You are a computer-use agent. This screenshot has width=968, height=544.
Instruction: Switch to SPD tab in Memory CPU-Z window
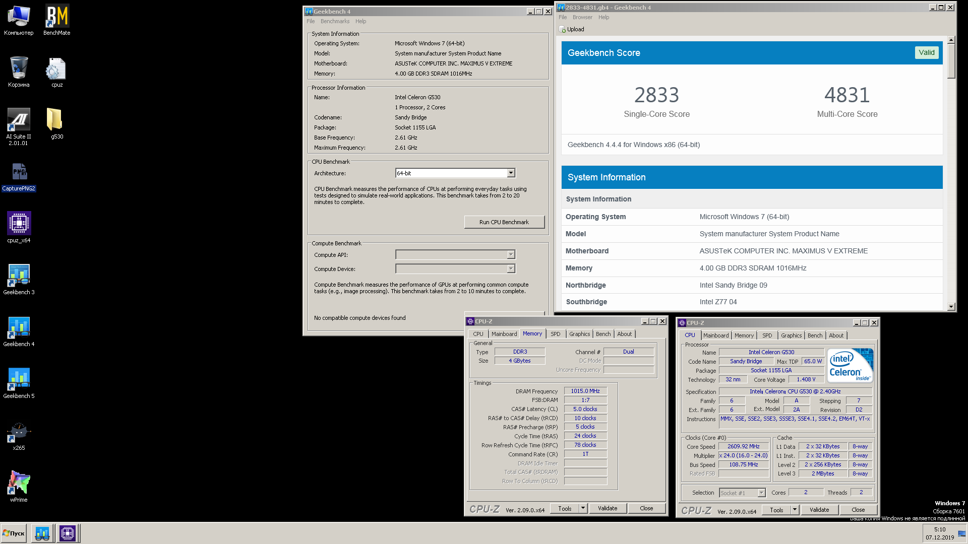pyautogui.click(x=555, y=334)
